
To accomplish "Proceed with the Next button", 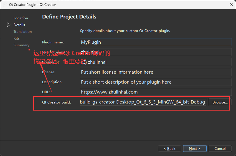I will (195, 148).
